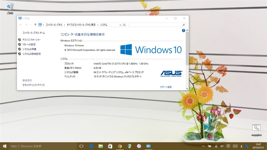This screenshot has width=267, height=150.
Task: Open デバイス マネージャー link
Action: point(32,40)
